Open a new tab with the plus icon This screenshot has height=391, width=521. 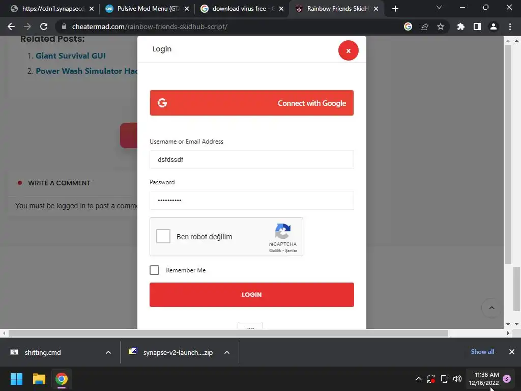[x=395, y=9]
